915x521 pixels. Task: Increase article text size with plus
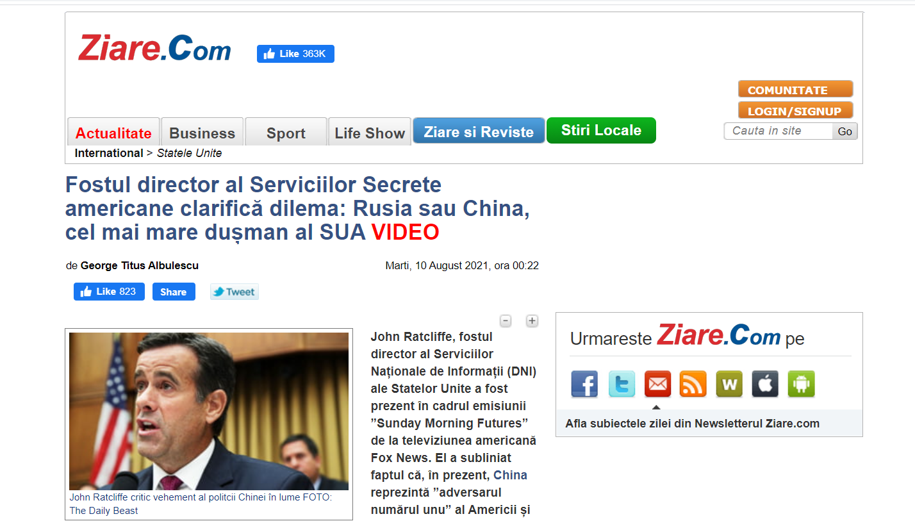pos(532,321)
